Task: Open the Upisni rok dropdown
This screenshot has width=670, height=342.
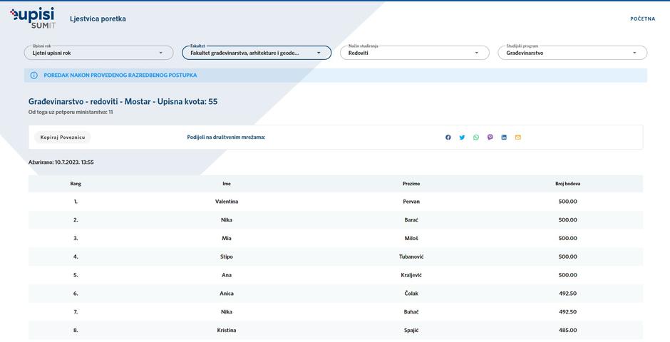Action: (98, 53)
